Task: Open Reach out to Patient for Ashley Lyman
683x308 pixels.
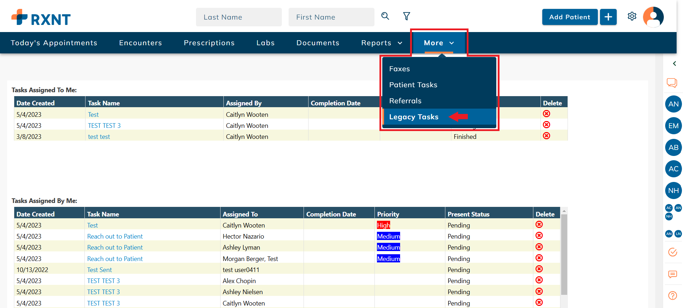Action: pyautogui.click(x=115, y=247)
